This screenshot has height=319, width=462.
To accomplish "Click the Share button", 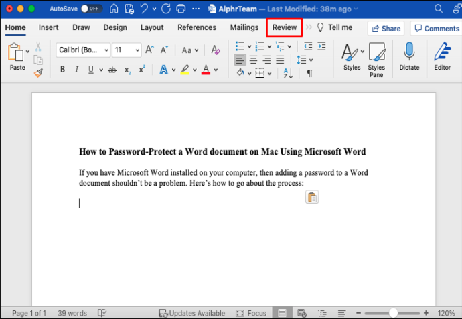I will tap(386, 29).
